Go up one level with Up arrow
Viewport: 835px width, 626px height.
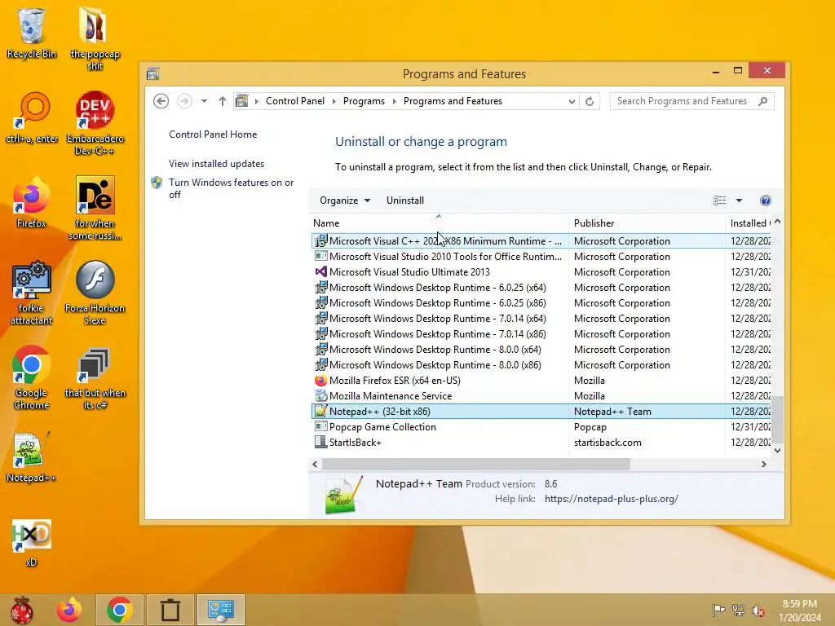tap(223, 100)
